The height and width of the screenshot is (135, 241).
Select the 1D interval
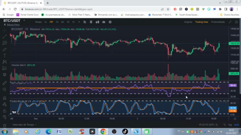click(68, 22)
